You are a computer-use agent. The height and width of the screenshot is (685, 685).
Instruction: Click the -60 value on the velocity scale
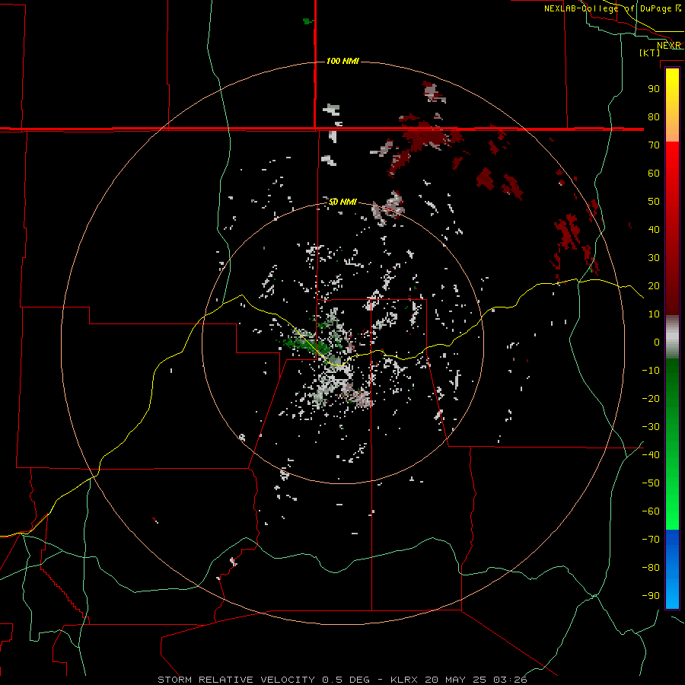651,511
